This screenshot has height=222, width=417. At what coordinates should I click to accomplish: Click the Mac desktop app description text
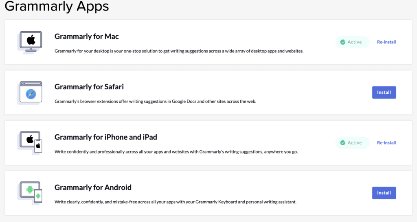click(179, 51)
